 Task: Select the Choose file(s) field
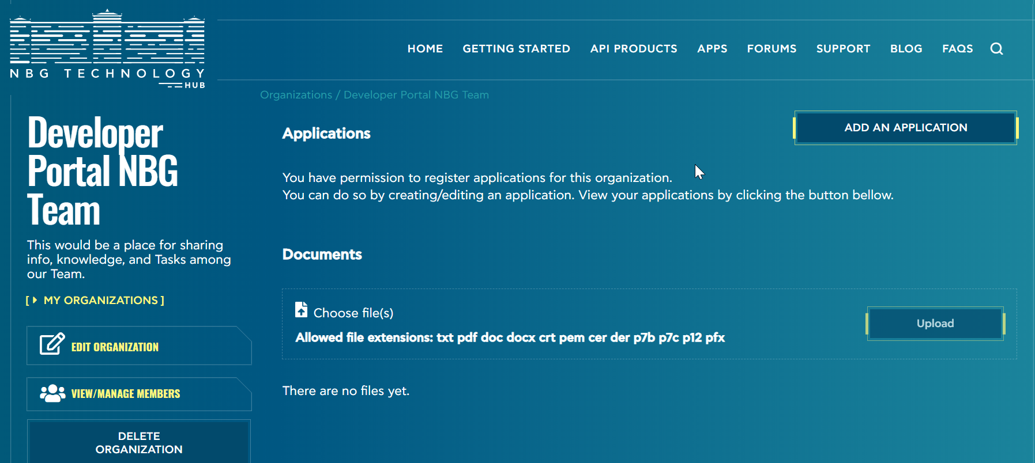353,313
